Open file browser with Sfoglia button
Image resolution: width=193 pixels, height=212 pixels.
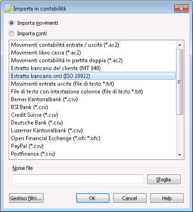click(164, 179)
